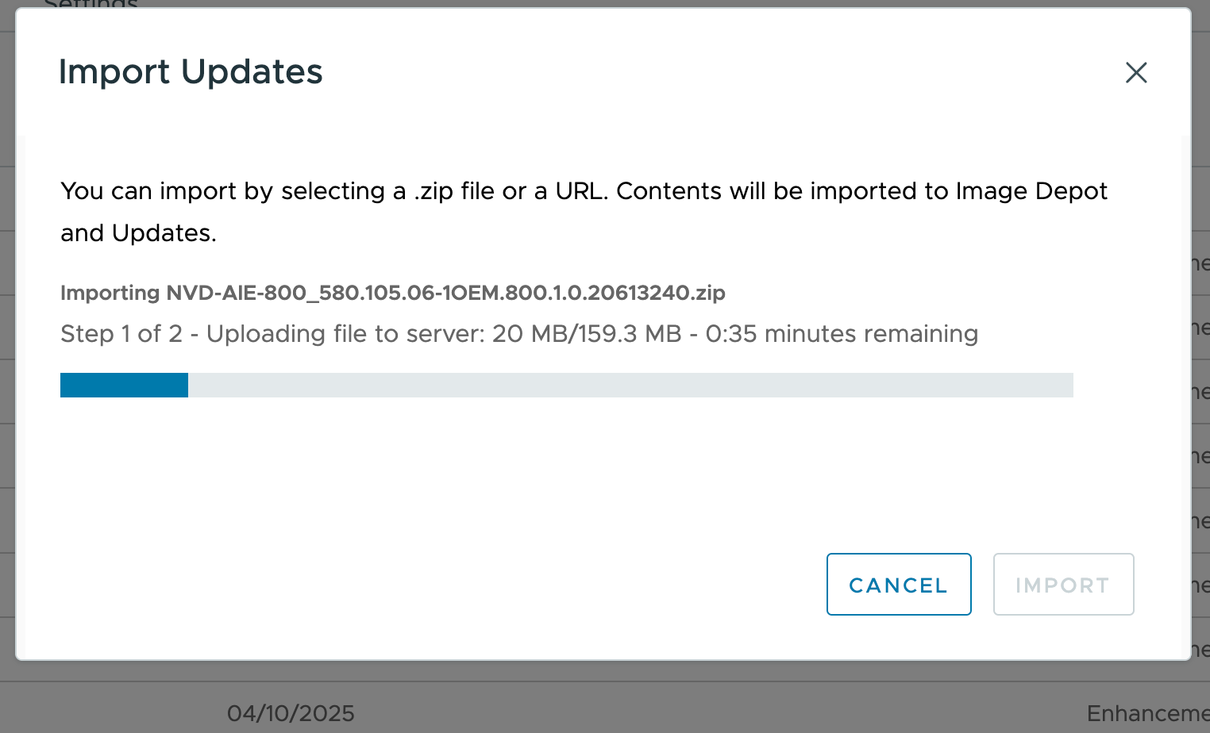The image size is (1210, 733).
Task: Click the word "URL" in the description
Action: [x=580, y=191]
